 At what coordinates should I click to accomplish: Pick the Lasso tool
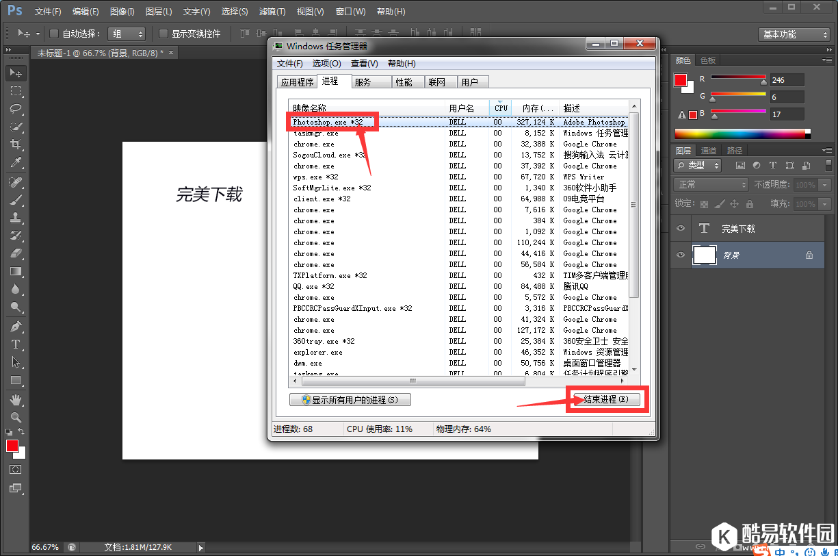tap(16, 109)
